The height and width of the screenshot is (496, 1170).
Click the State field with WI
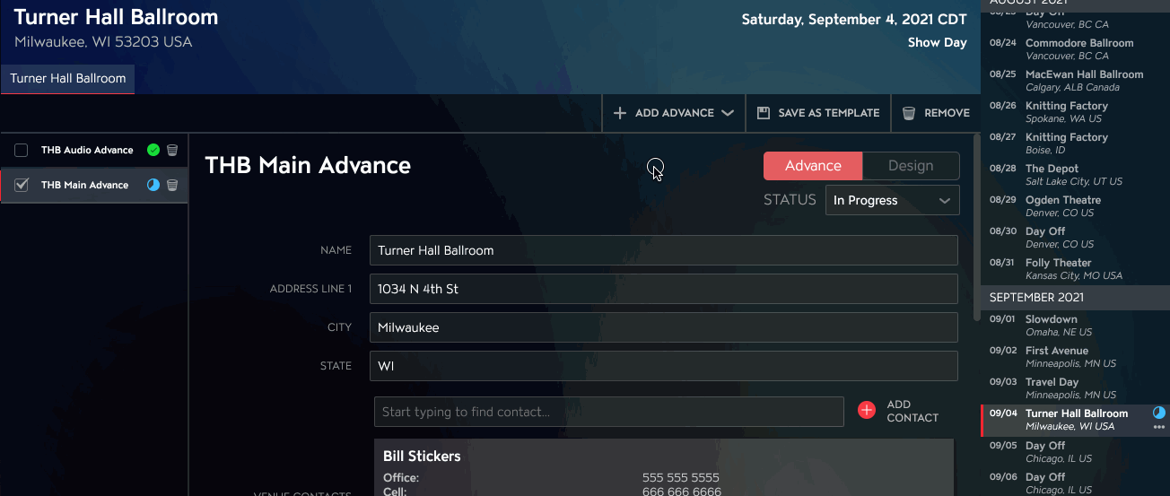(664, 366)
